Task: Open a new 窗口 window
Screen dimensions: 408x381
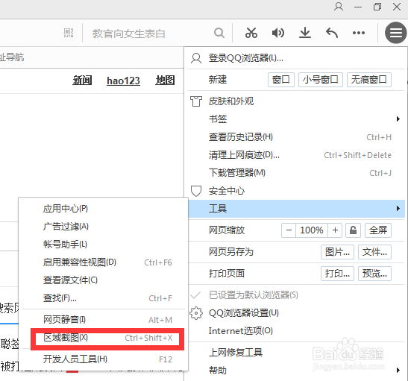Action: tap(281, 80)
